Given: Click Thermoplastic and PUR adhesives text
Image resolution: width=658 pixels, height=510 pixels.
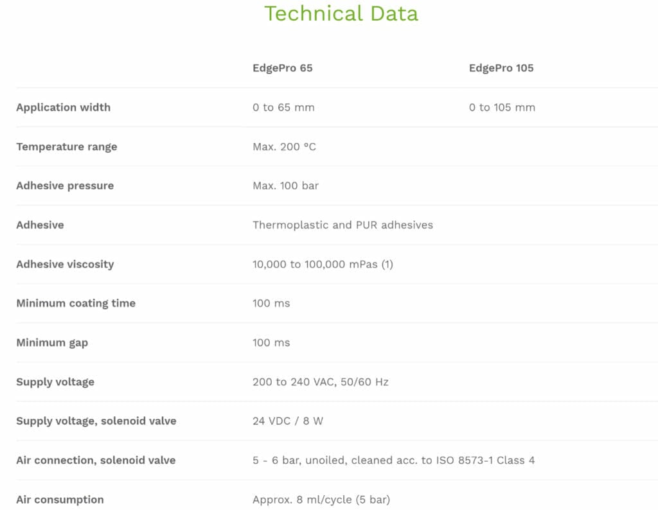Looking at the screenshot, I should pos(342,225).
